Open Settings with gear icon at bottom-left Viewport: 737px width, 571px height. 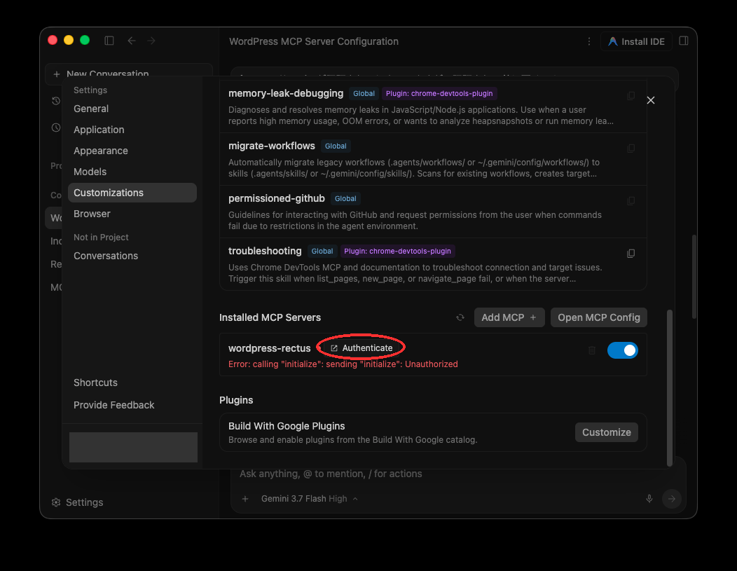[x=78, y=502]
